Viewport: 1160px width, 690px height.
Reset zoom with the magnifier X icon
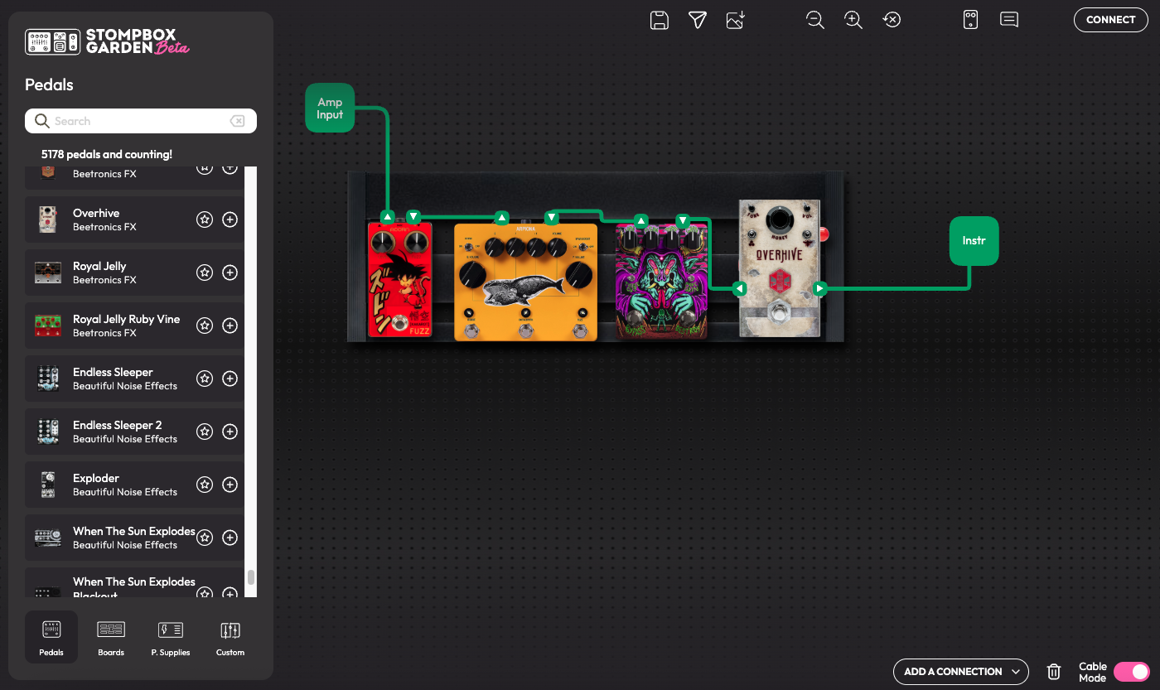(892, 21)
